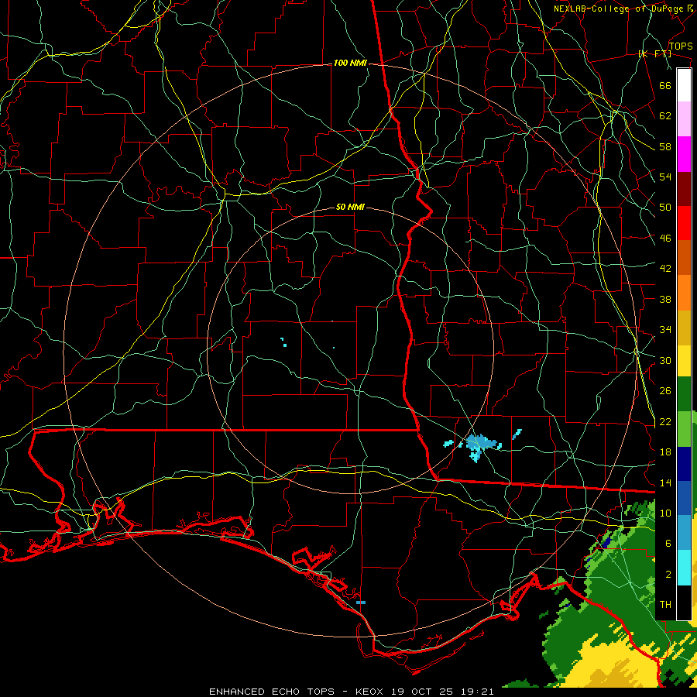The width and height of the screenshot is (697, 697).
Task: Select the dark red 54 kft legend color
Action: click(684, 189)
